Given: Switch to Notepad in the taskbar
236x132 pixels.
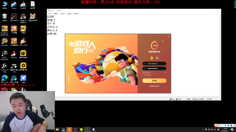Looking at the screenshot, I should [x=93, y=129].
